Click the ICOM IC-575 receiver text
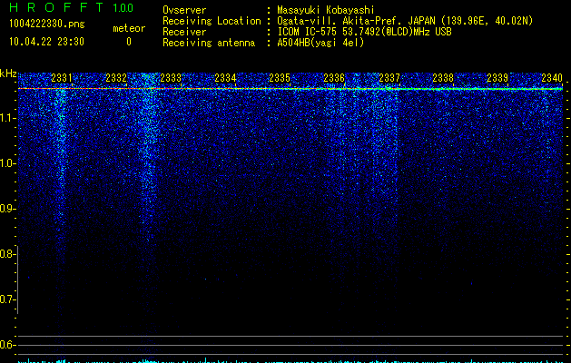Viewport: 571px width, 363px height. pyautogui.click(x=364, y=32)
